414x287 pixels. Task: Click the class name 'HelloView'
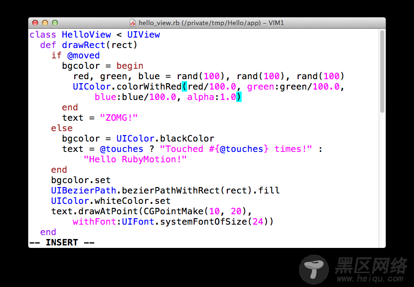tap(86, 35)
